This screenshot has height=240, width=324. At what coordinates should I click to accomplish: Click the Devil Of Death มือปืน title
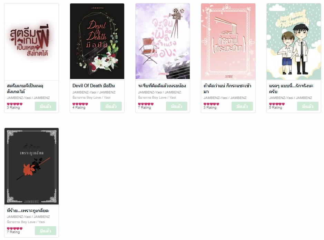(94, 86)
